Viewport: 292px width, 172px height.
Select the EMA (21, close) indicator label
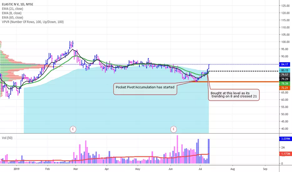point(13,9)
